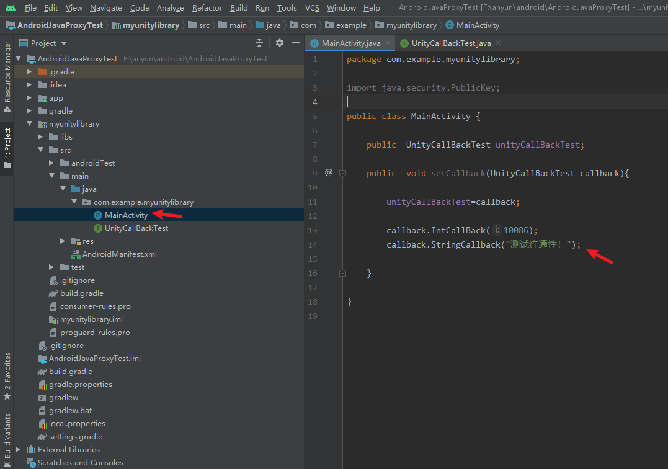Click the Android Studio logo icon
The image size is (668, 469).
click(x=11, y=7)
